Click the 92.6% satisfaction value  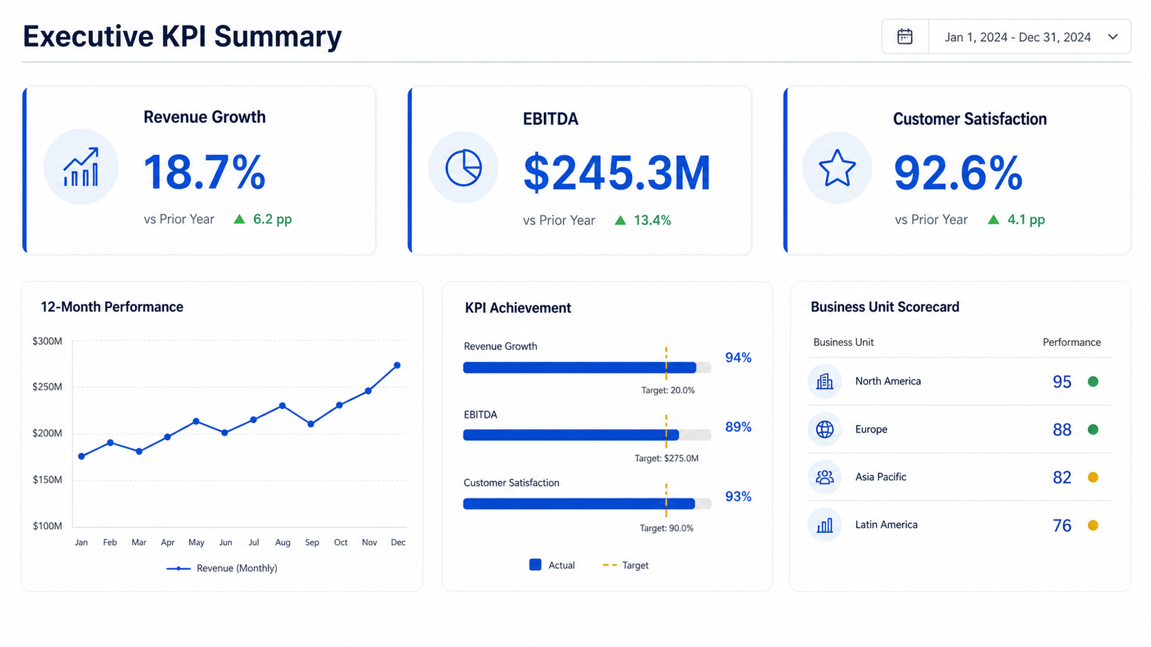[x=958, y=173]
